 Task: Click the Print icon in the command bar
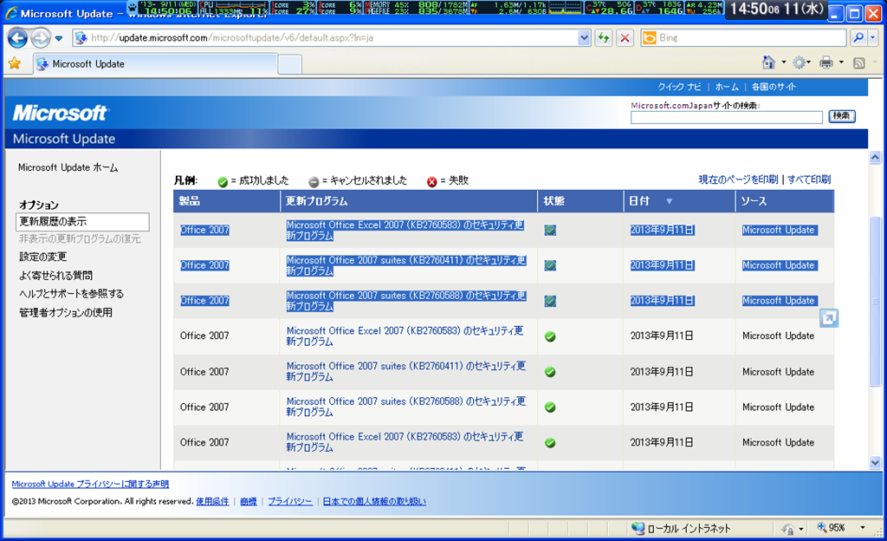tap(825, 62)
